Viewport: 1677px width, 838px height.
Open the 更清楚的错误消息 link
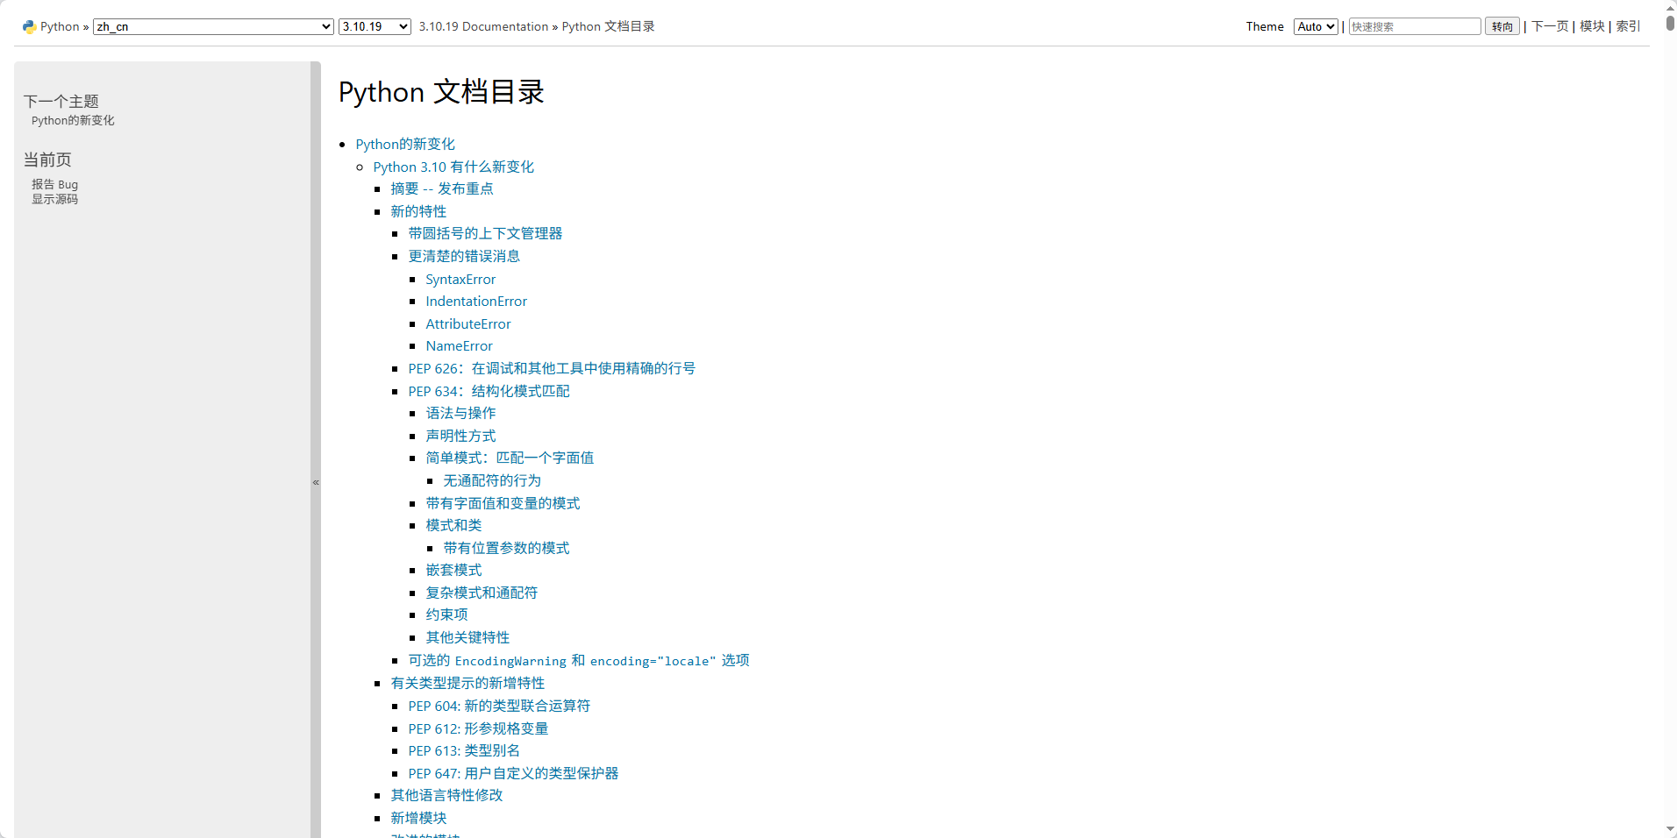pyautogui.click(x=463, y=256)
